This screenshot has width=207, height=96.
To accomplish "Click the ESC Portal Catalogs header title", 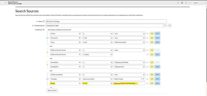I will (x=15, y=4).
